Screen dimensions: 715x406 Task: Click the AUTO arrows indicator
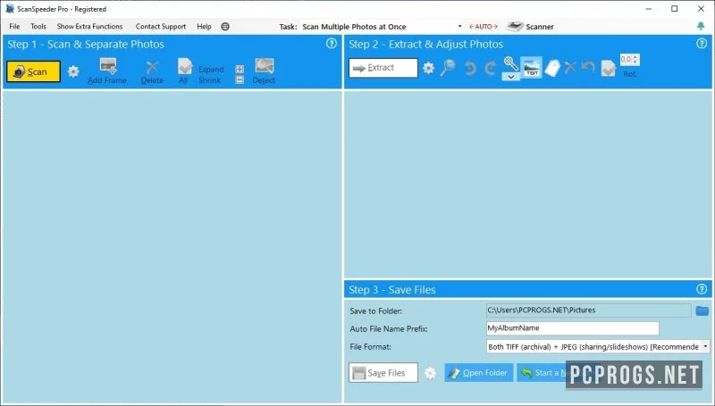tap(484, 27)
